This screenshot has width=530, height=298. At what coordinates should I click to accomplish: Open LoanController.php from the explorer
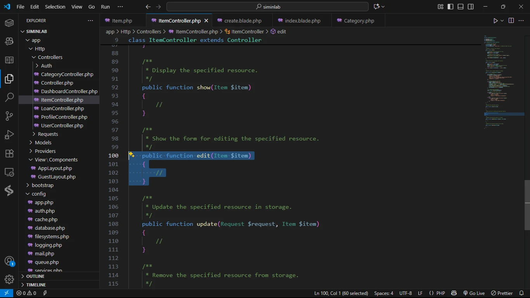62,108
